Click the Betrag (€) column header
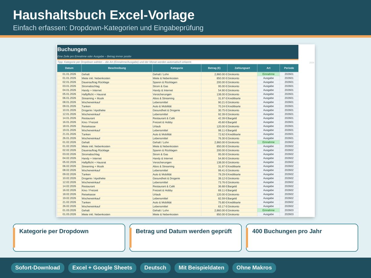Screen dimensions: 371x278 point(214,68)
